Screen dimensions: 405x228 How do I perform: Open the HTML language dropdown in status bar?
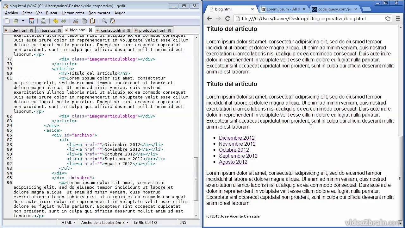tap(68, 223)
